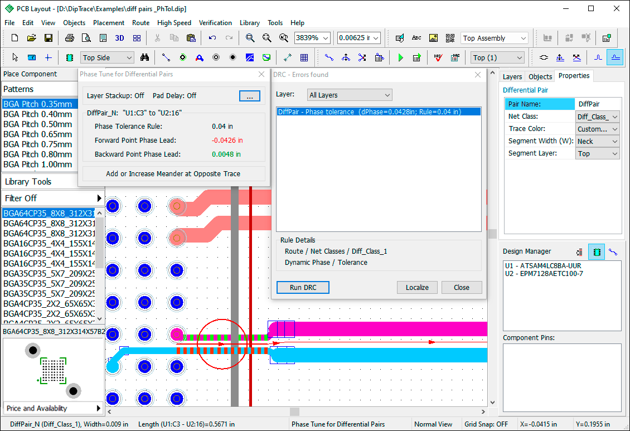This screenshot has height=431, width=630.
Task: Open the Top Assembly layer dropdown
Action: pos(494,38)
